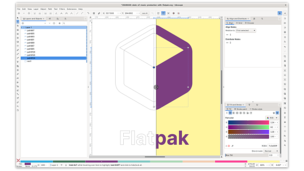The image size is (304, 171).
Task: Open the Blend mode Normal dropdown
Action: (x=271, y=151)
